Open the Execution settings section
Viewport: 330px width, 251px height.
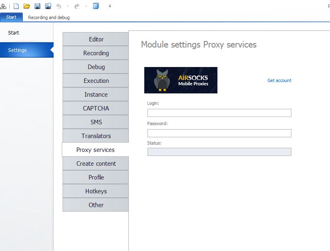(x=96, y=80)
